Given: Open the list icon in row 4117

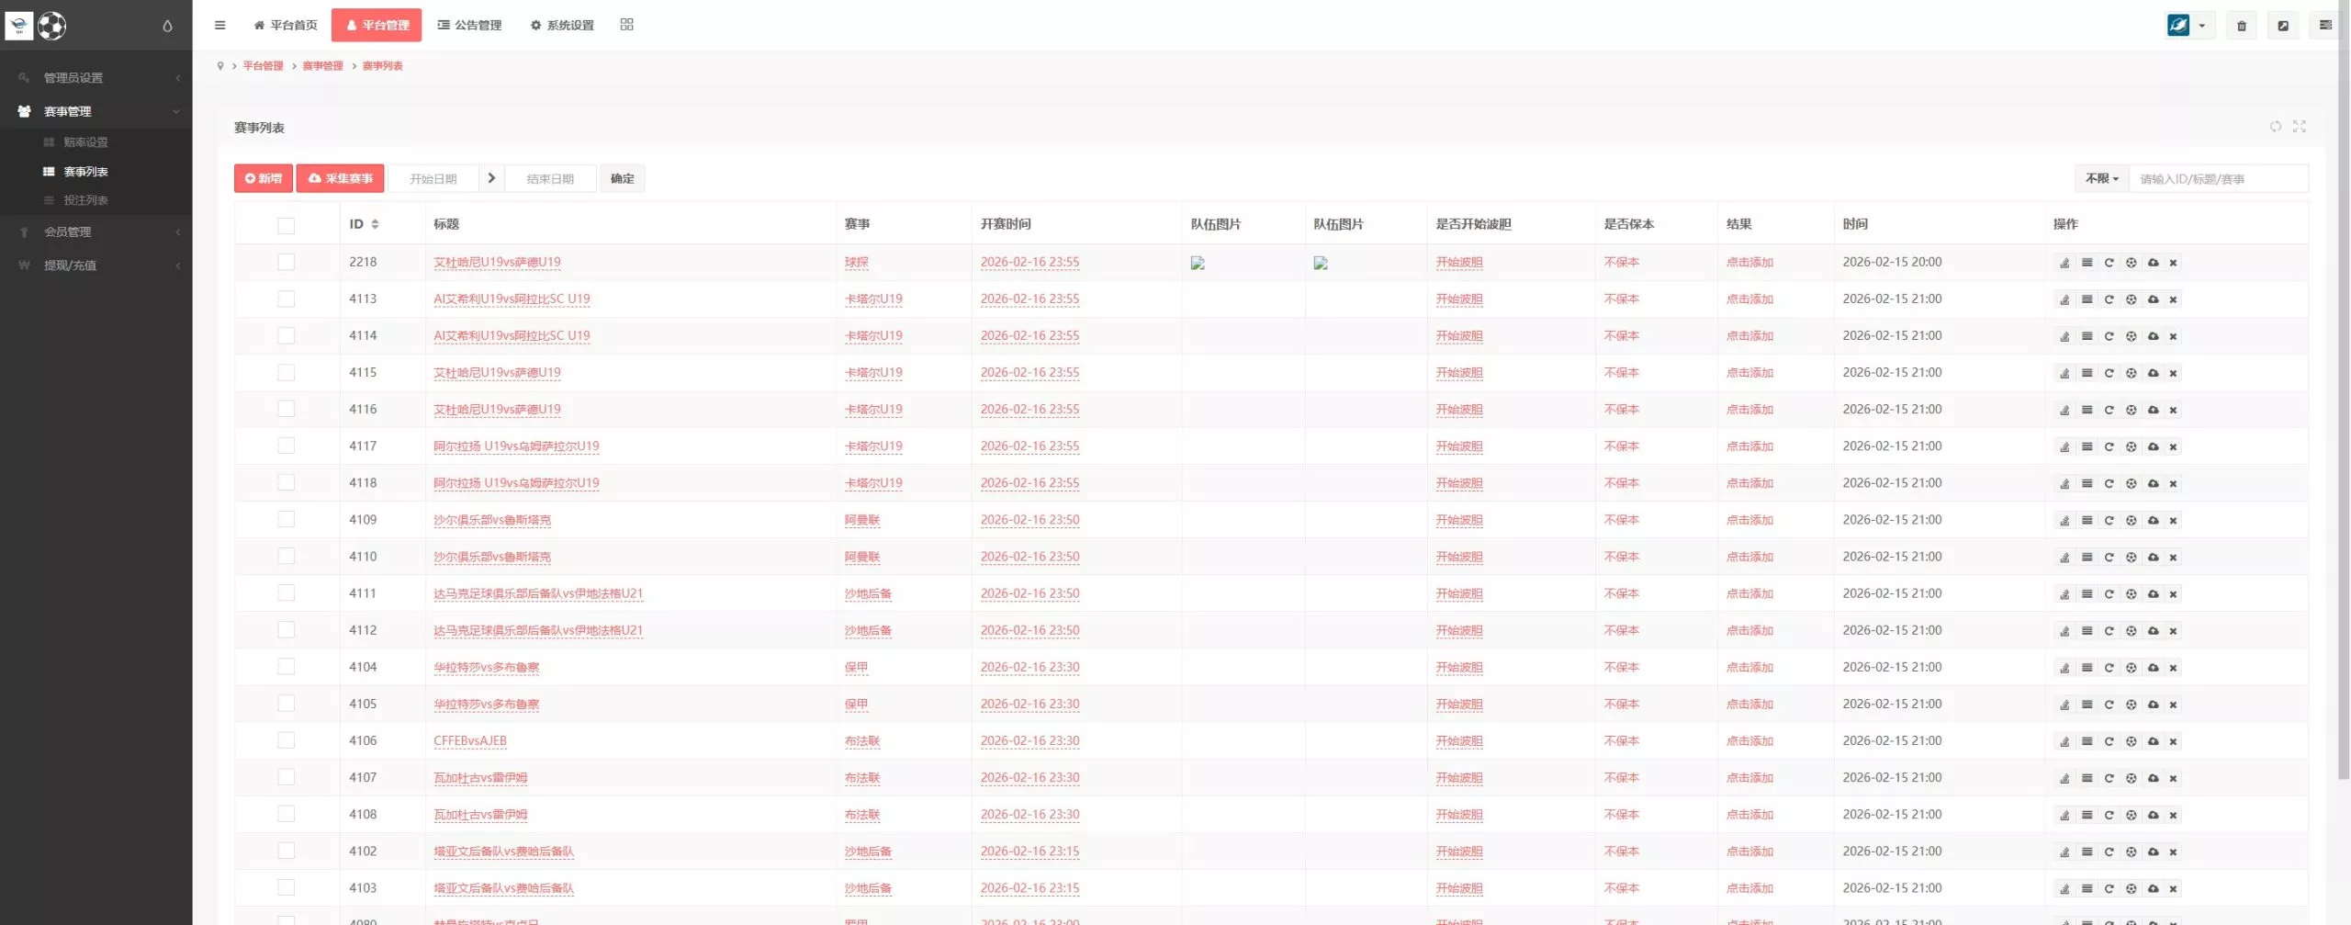Looking at the screenshot, I should pyautogui.click(x=2087, y=446).
